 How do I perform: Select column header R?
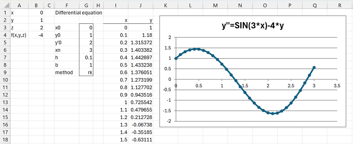click(x=340, y=6)
